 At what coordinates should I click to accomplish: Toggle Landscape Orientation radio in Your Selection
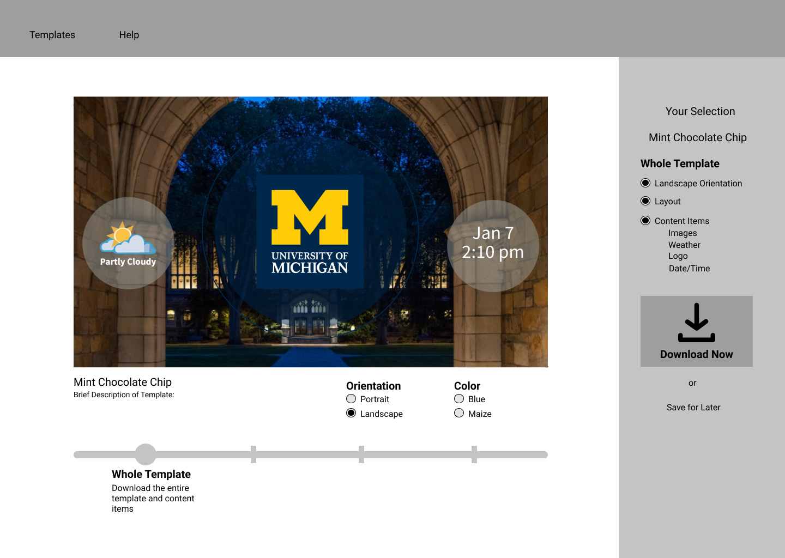pos(645,183)
